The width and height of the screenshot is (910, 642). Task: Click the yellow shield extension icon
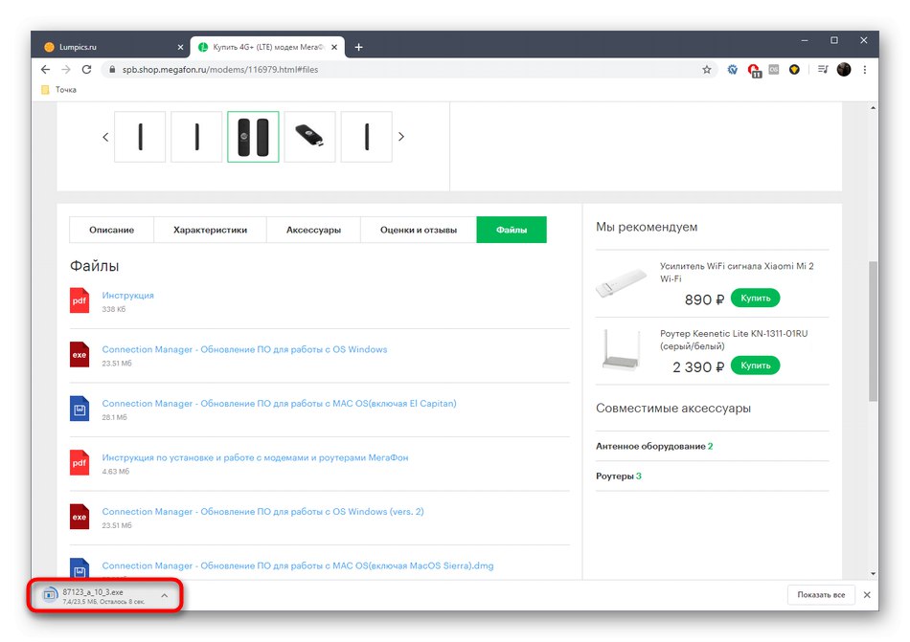(794, 70)
